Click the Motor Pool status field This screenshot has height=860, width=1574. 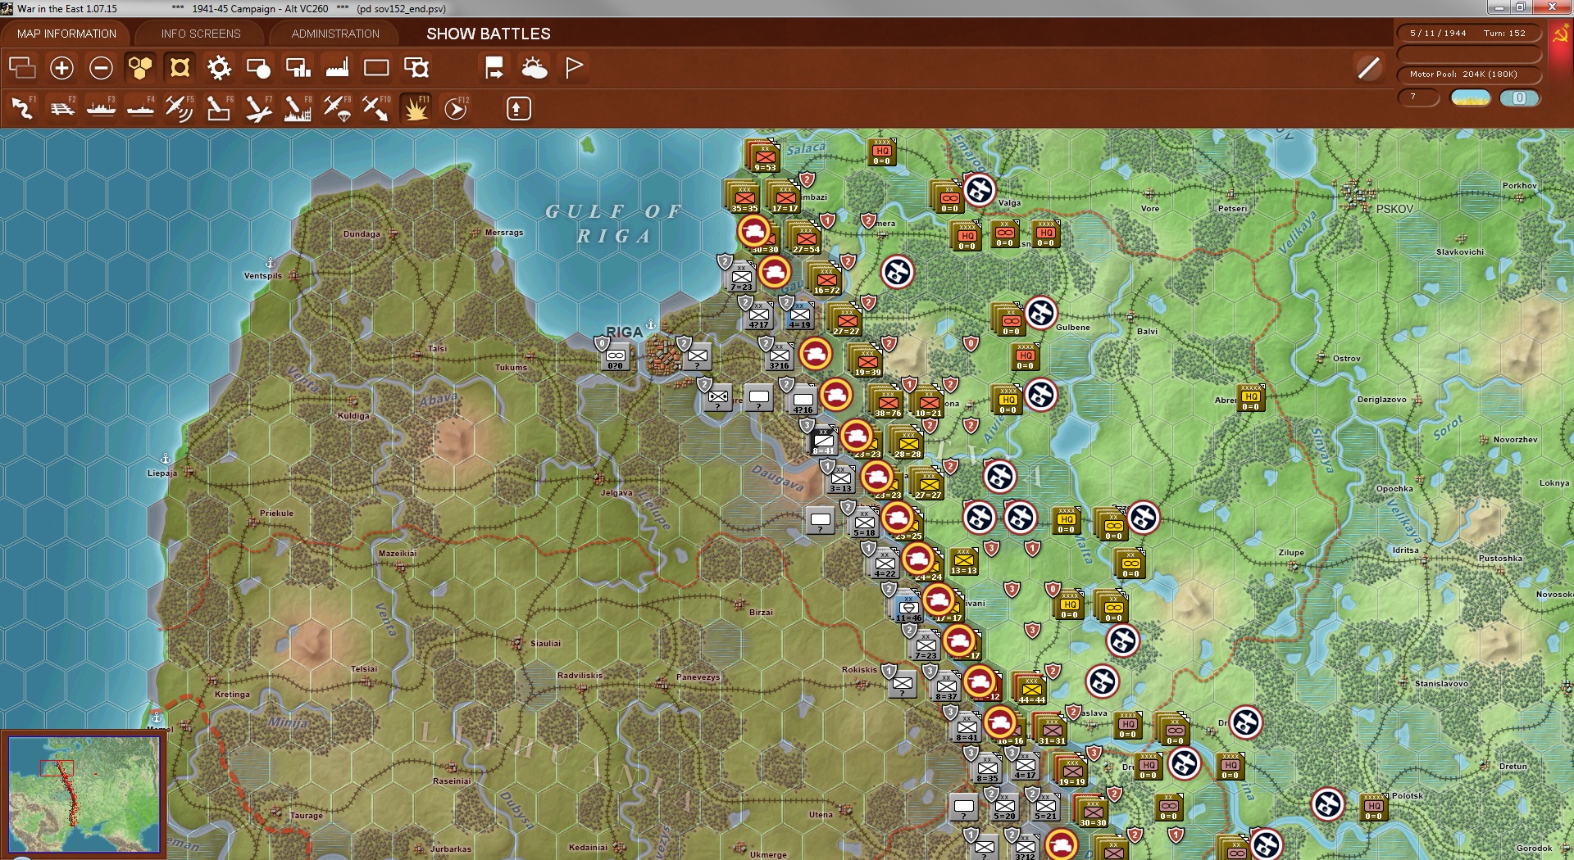(x=1468, y=75)
